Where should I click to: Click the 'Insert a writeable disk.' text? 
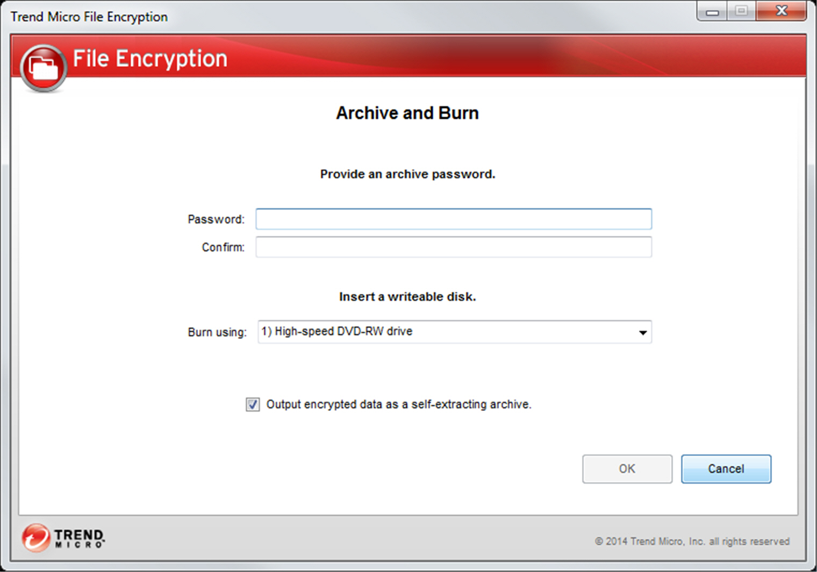(x=407, y=297)
